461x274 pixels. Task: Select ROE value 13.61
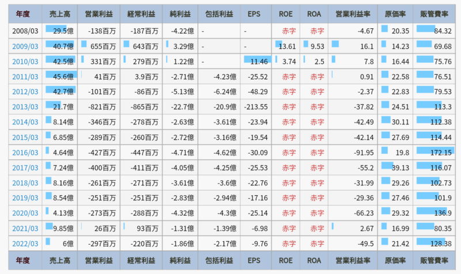pyautogui.click(x=287, y=47)
